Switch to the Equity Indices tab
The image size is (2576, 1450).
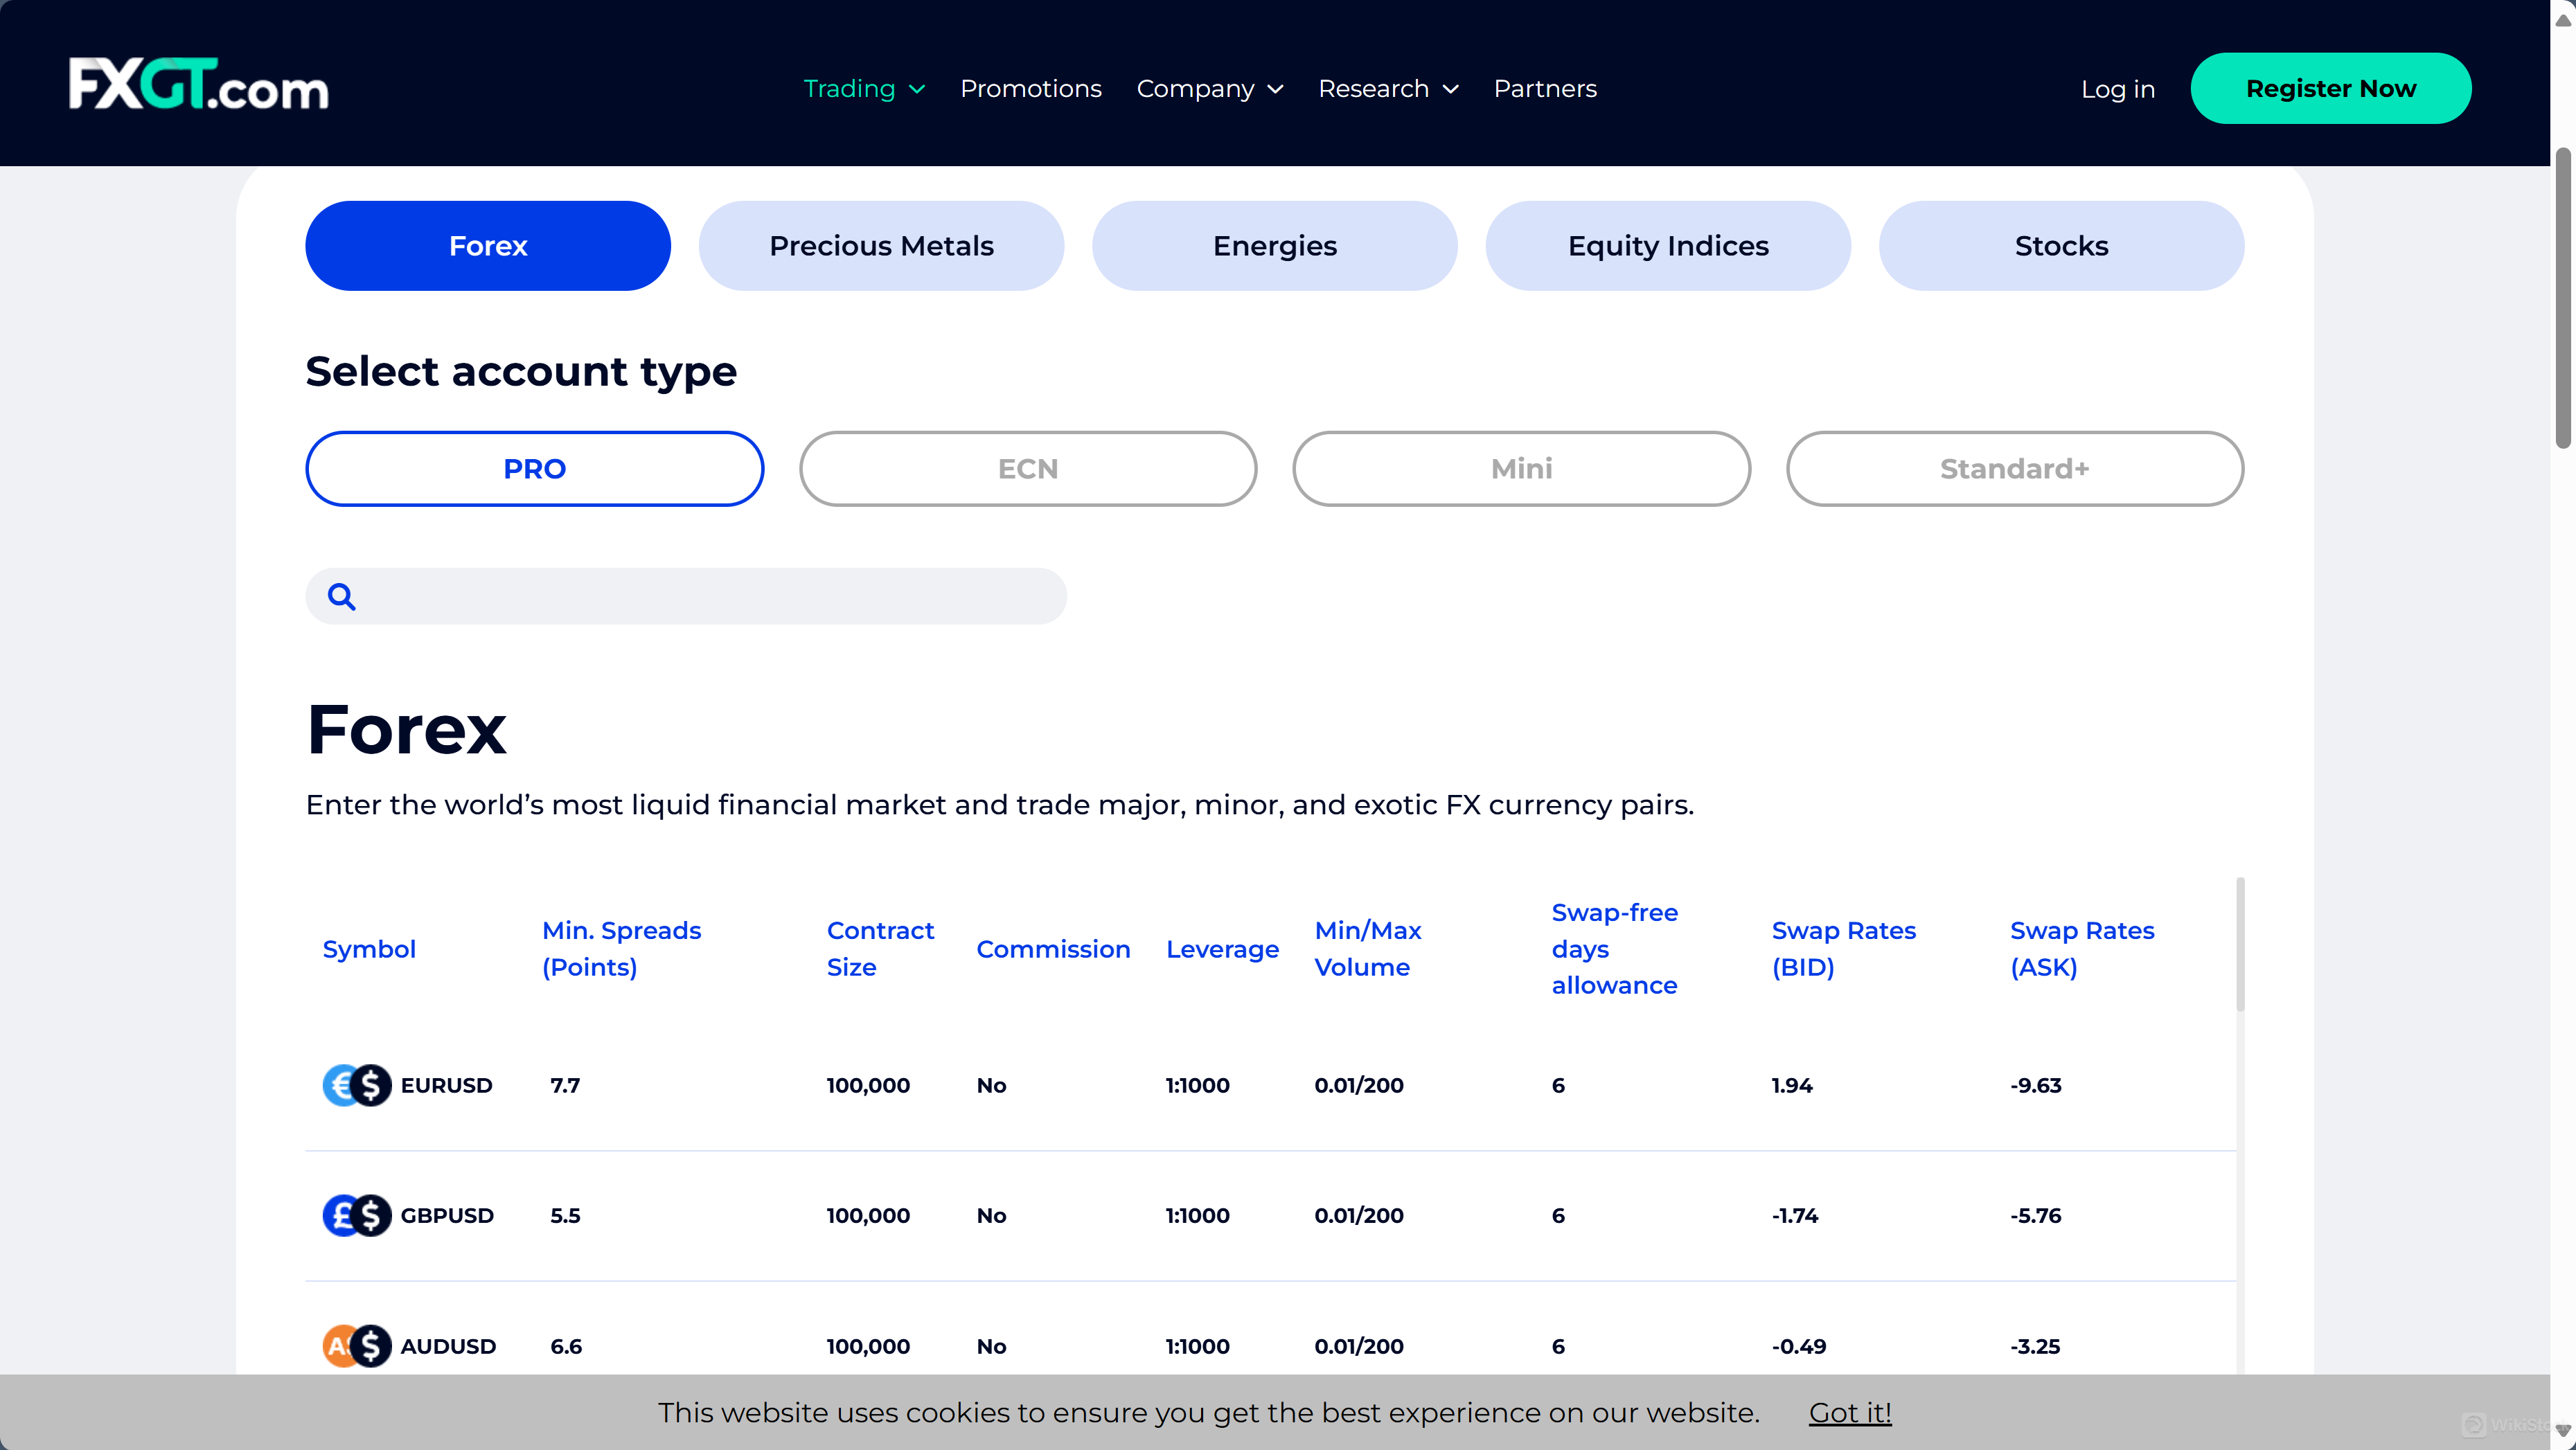click(x=1667, y=246)
